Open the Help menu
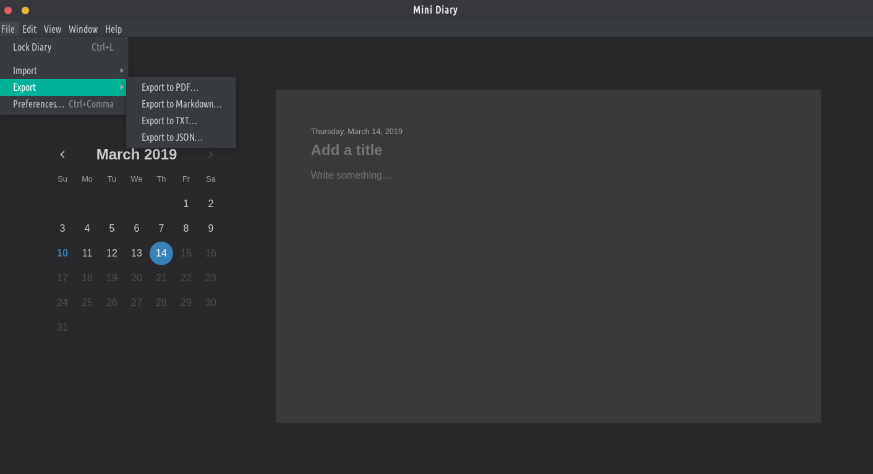Screen dimensions: 873x474 [x=113, y=29]
